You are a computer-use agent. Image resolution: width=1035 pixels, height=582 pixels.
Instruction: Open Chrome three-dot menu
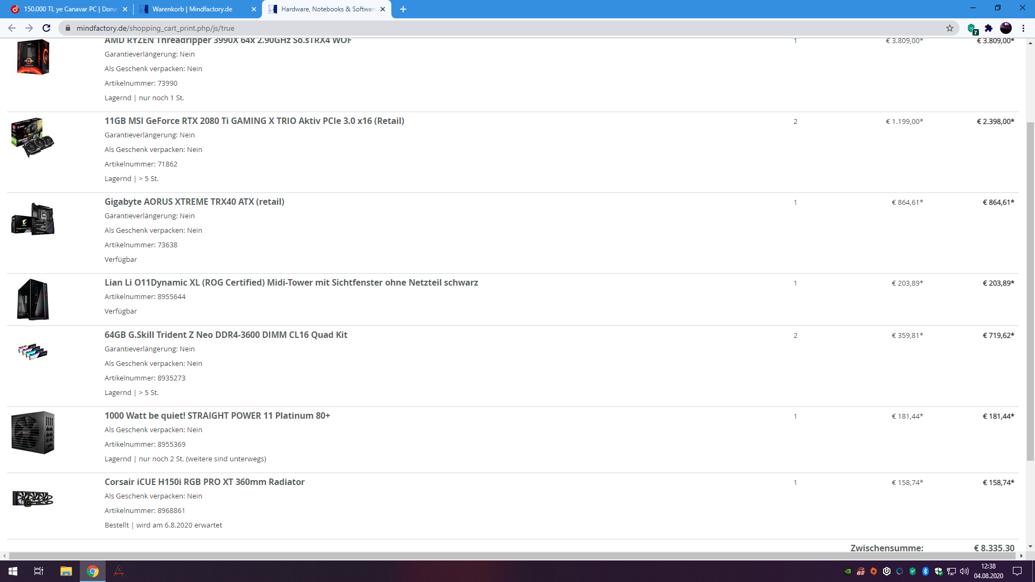click(1023, 28)
